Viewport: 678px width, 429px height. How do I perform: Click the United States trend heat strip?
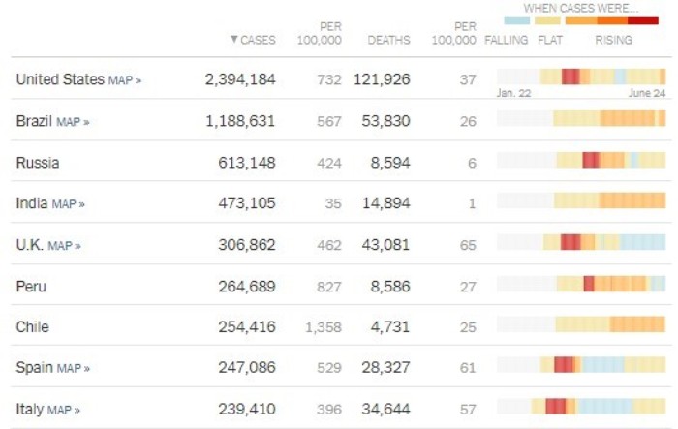coord(581,77)
